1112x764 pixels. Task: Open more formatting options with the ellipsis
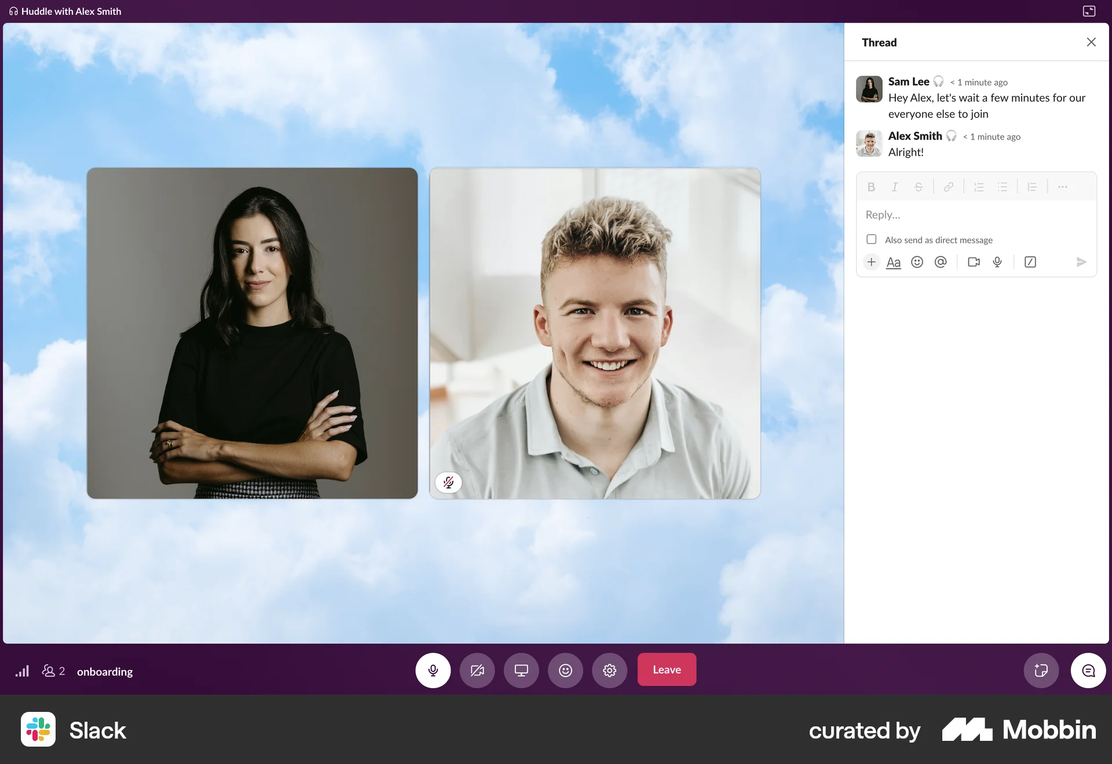(1063, 187)
